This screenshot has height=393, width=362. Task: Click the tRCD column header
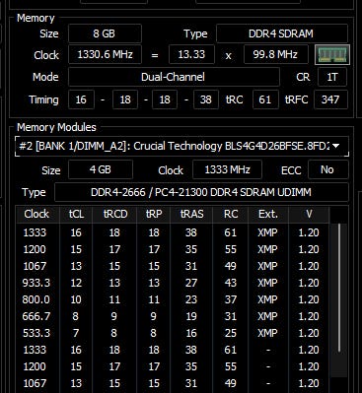(114, 214)
